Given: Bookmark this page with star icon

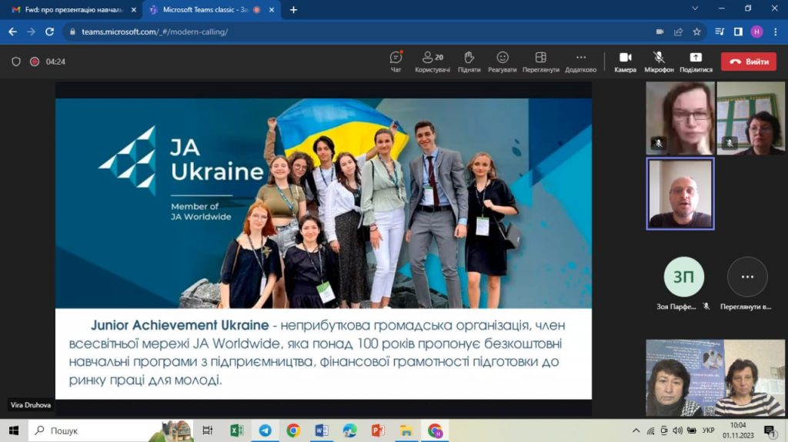Looking at the screenshot, I should click(696, 32).
